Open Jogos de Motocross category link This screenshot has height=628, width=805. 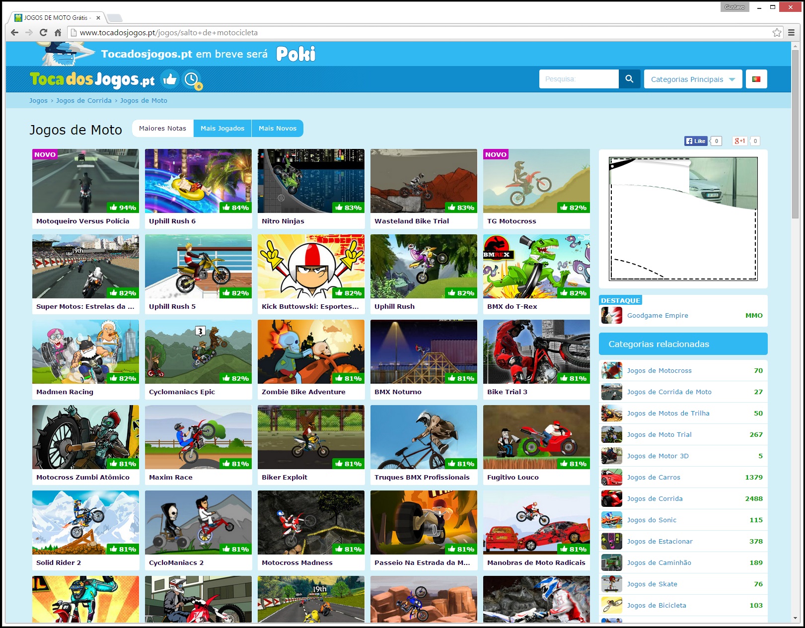point(659,371)
